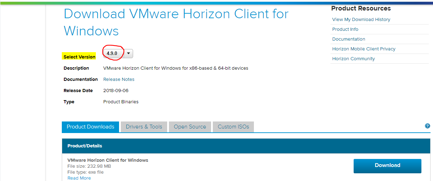Click the VMware Horizon Client for Windows product name

tap(108, 160)
